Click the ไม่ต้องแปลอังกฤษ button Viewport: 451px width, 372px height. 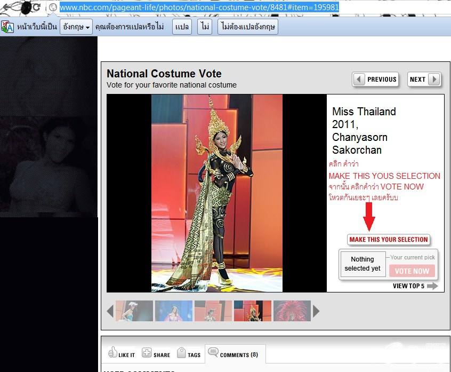click(x=248, y=27)
